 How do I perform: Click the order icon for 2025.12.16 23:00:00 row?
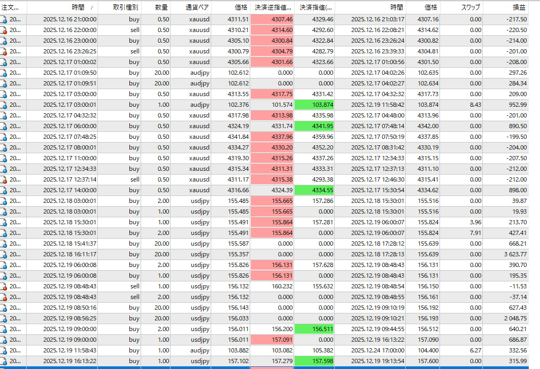point(3,41)
